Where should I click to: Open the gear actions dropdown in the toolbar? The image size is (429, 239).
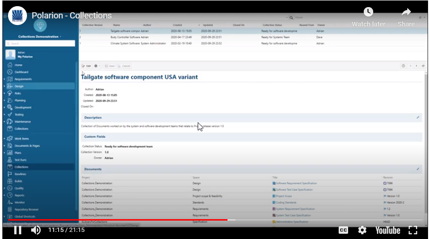point(97,66)
